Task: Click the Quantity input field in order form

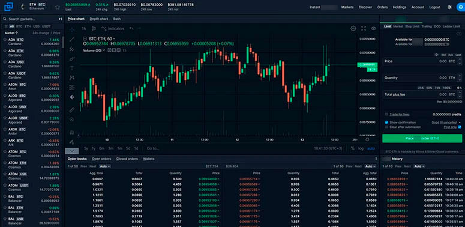Action: point(422,77)
